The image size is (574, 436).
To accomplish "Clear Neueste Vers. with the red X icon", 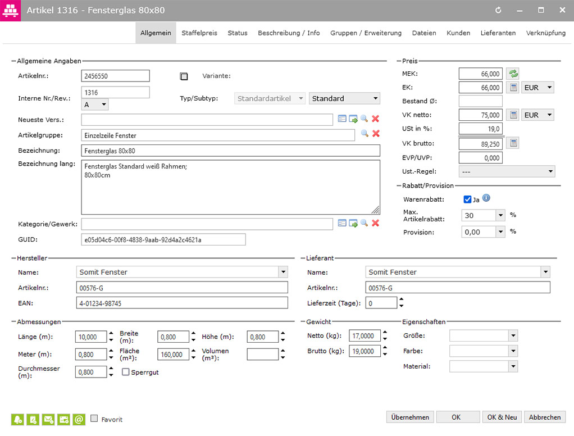I will tap(375, 119).
